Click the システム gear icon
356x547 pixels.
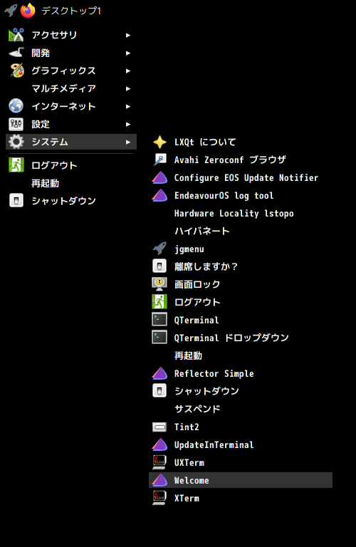point(16,142)
